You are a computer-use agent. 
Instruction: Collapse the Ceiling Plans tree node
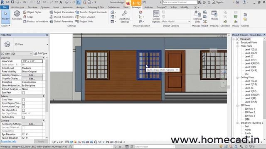coord(237,77)
